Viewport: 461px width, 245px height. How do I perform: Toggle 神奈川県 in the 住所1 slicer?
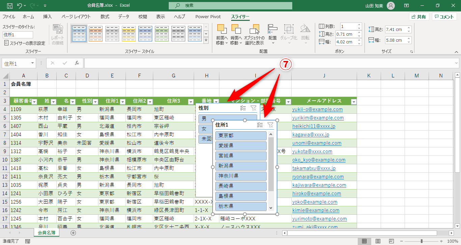[241, 176]
